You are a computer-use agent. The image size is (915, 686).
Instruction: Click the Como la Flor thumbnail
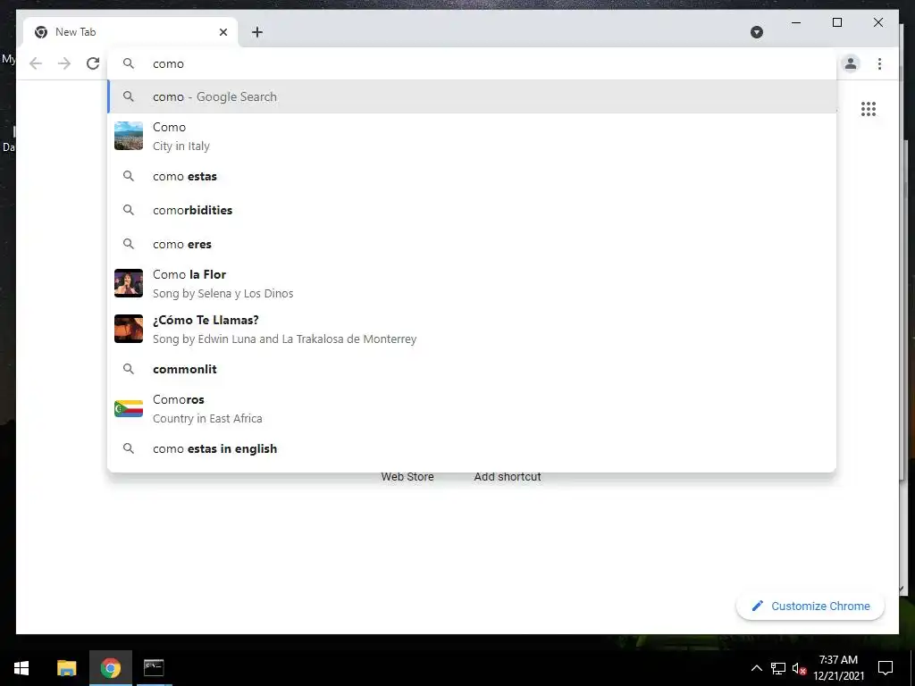click(129, 283)
